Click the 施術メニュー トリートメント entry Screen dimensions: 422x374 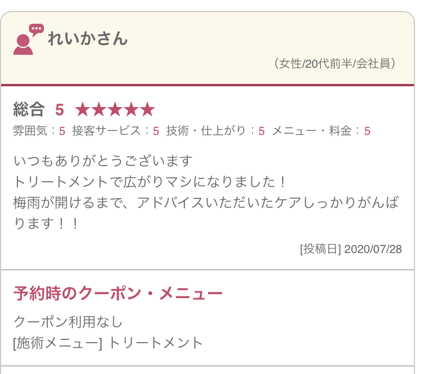pos(108,343)
